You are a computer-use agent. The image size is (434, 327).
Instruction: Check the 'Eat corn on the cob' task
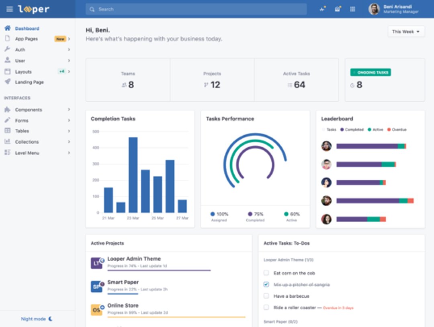266,273
